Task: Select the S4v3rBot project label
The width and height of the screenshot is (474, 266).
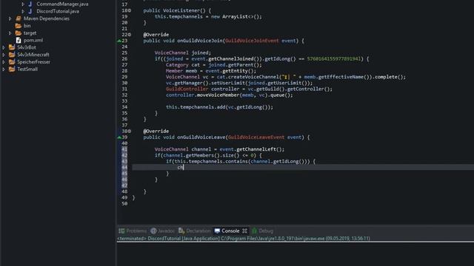Action: coord(27,47)
